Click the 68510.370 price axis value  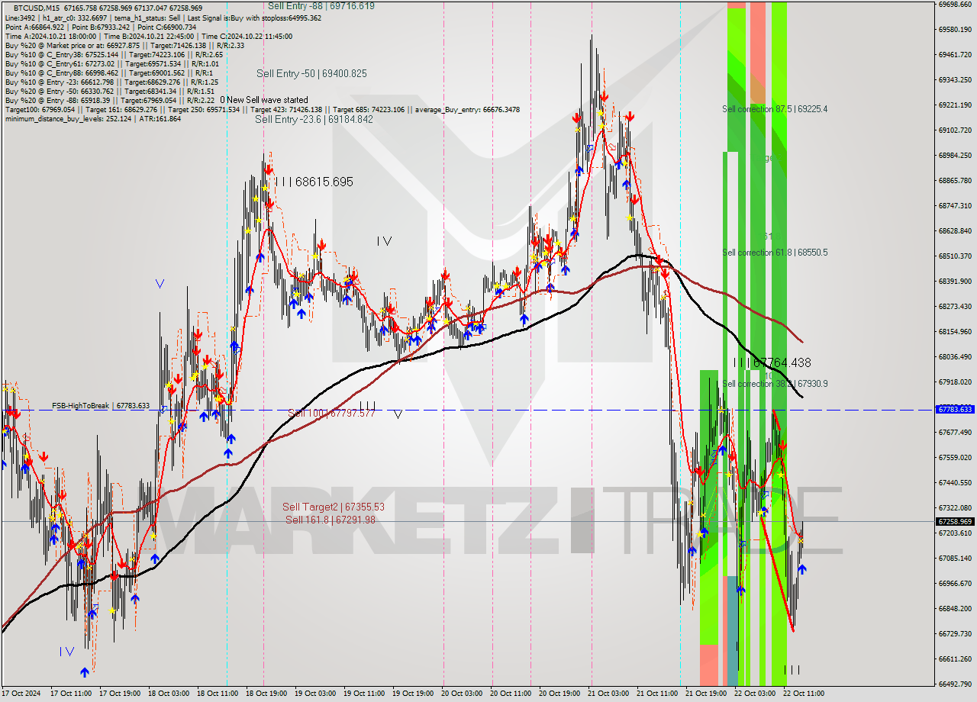(955, 256)
